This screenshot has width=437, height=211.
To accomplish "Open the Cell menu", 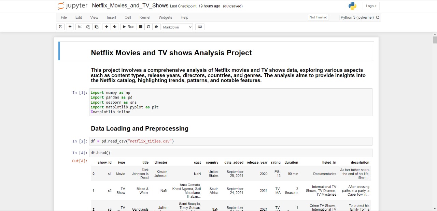I will click(x=128, y=17).
